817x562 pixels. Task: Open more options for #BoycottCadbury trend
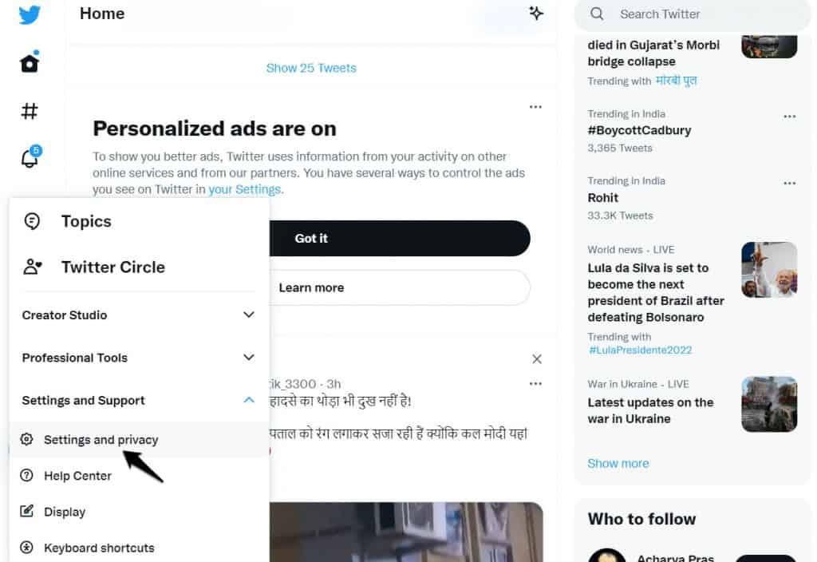pyautogui.click(x=790, y=115)
